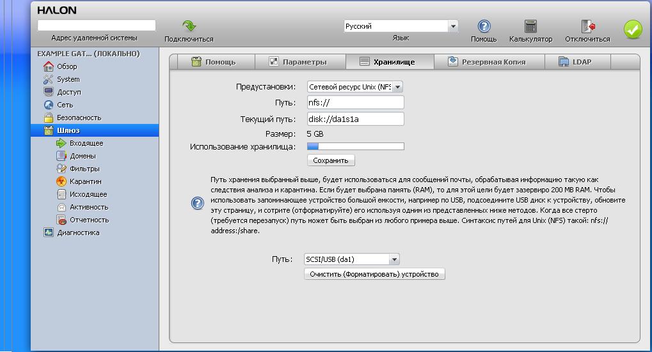
Task: Click the Диагностика monitor icon
Action: pyautogui.click(x=49, y=233)
